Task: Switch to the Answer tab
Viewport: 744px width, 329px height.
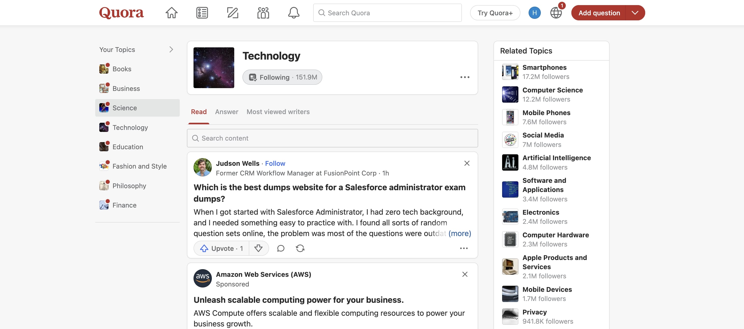Action: point(226,112)
